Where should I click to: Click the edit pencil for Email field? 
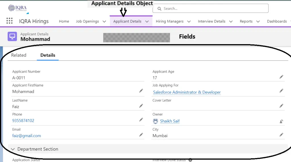point(141,135)
